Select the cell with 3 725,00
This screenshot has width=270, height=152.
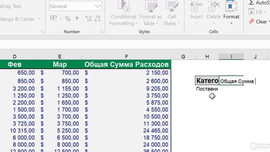pos(19,124)
